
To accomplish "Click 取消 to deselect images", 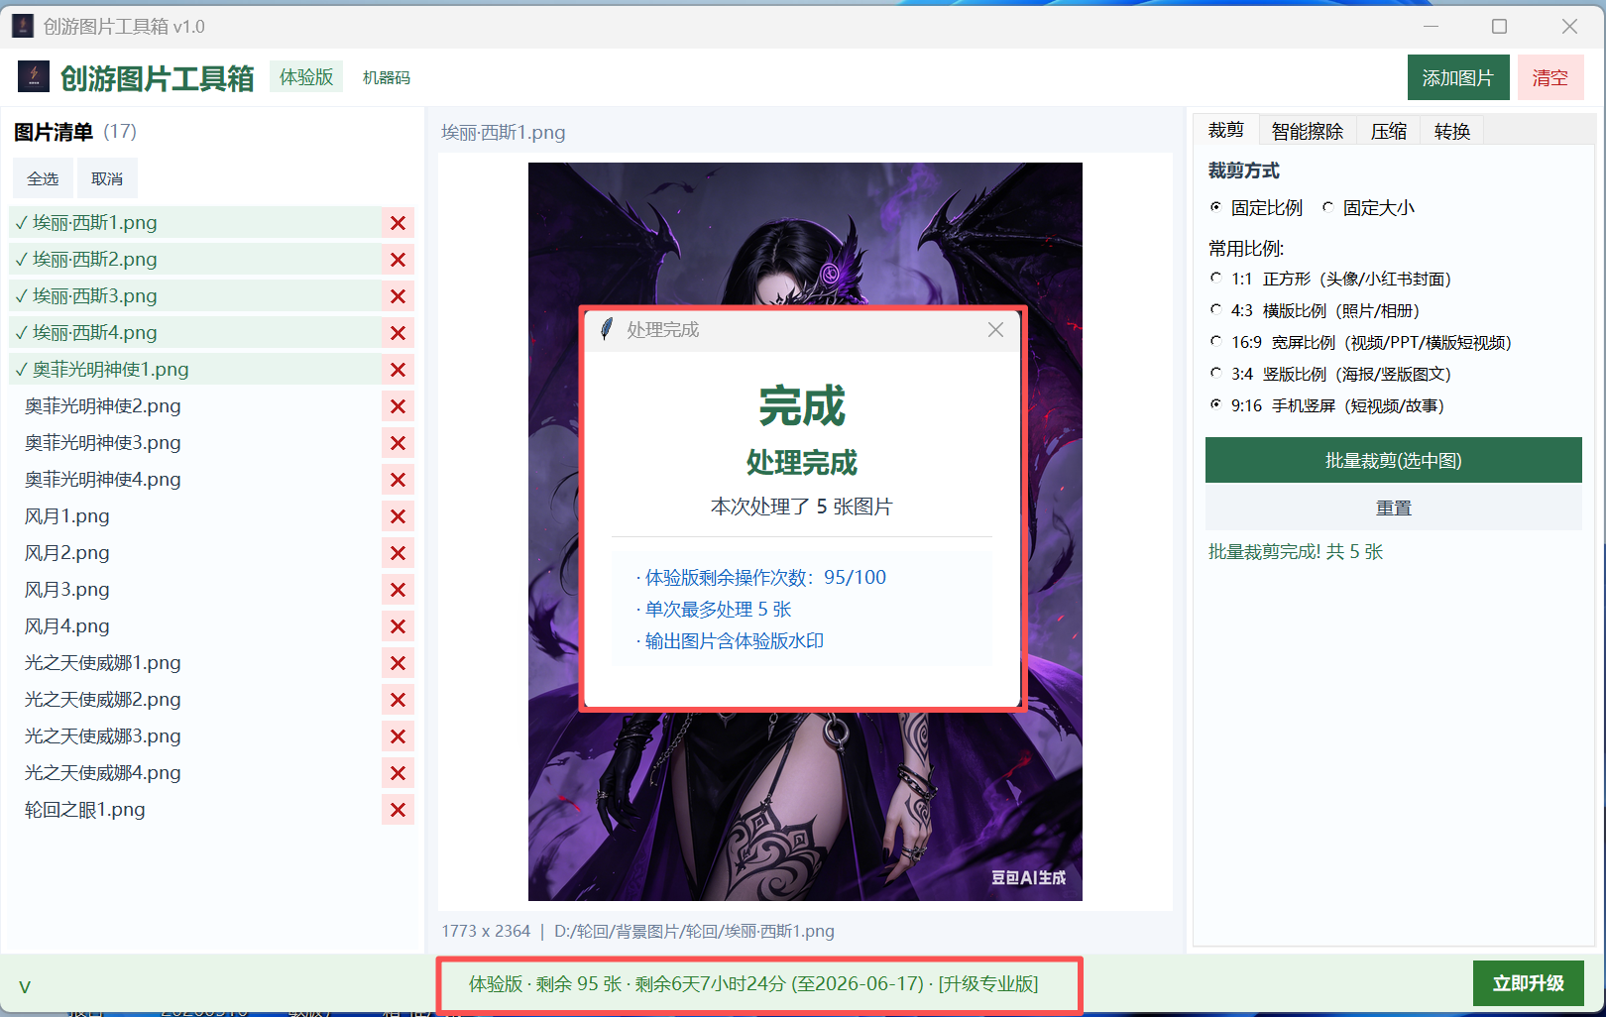I will pyautogui.click(x=107, y=178).
